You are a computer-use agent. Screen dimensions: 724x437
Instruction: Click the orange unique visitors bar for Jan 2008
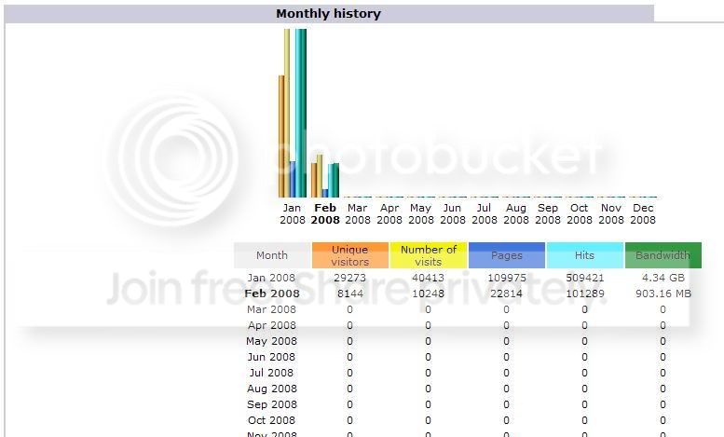(x=281, y=136)
